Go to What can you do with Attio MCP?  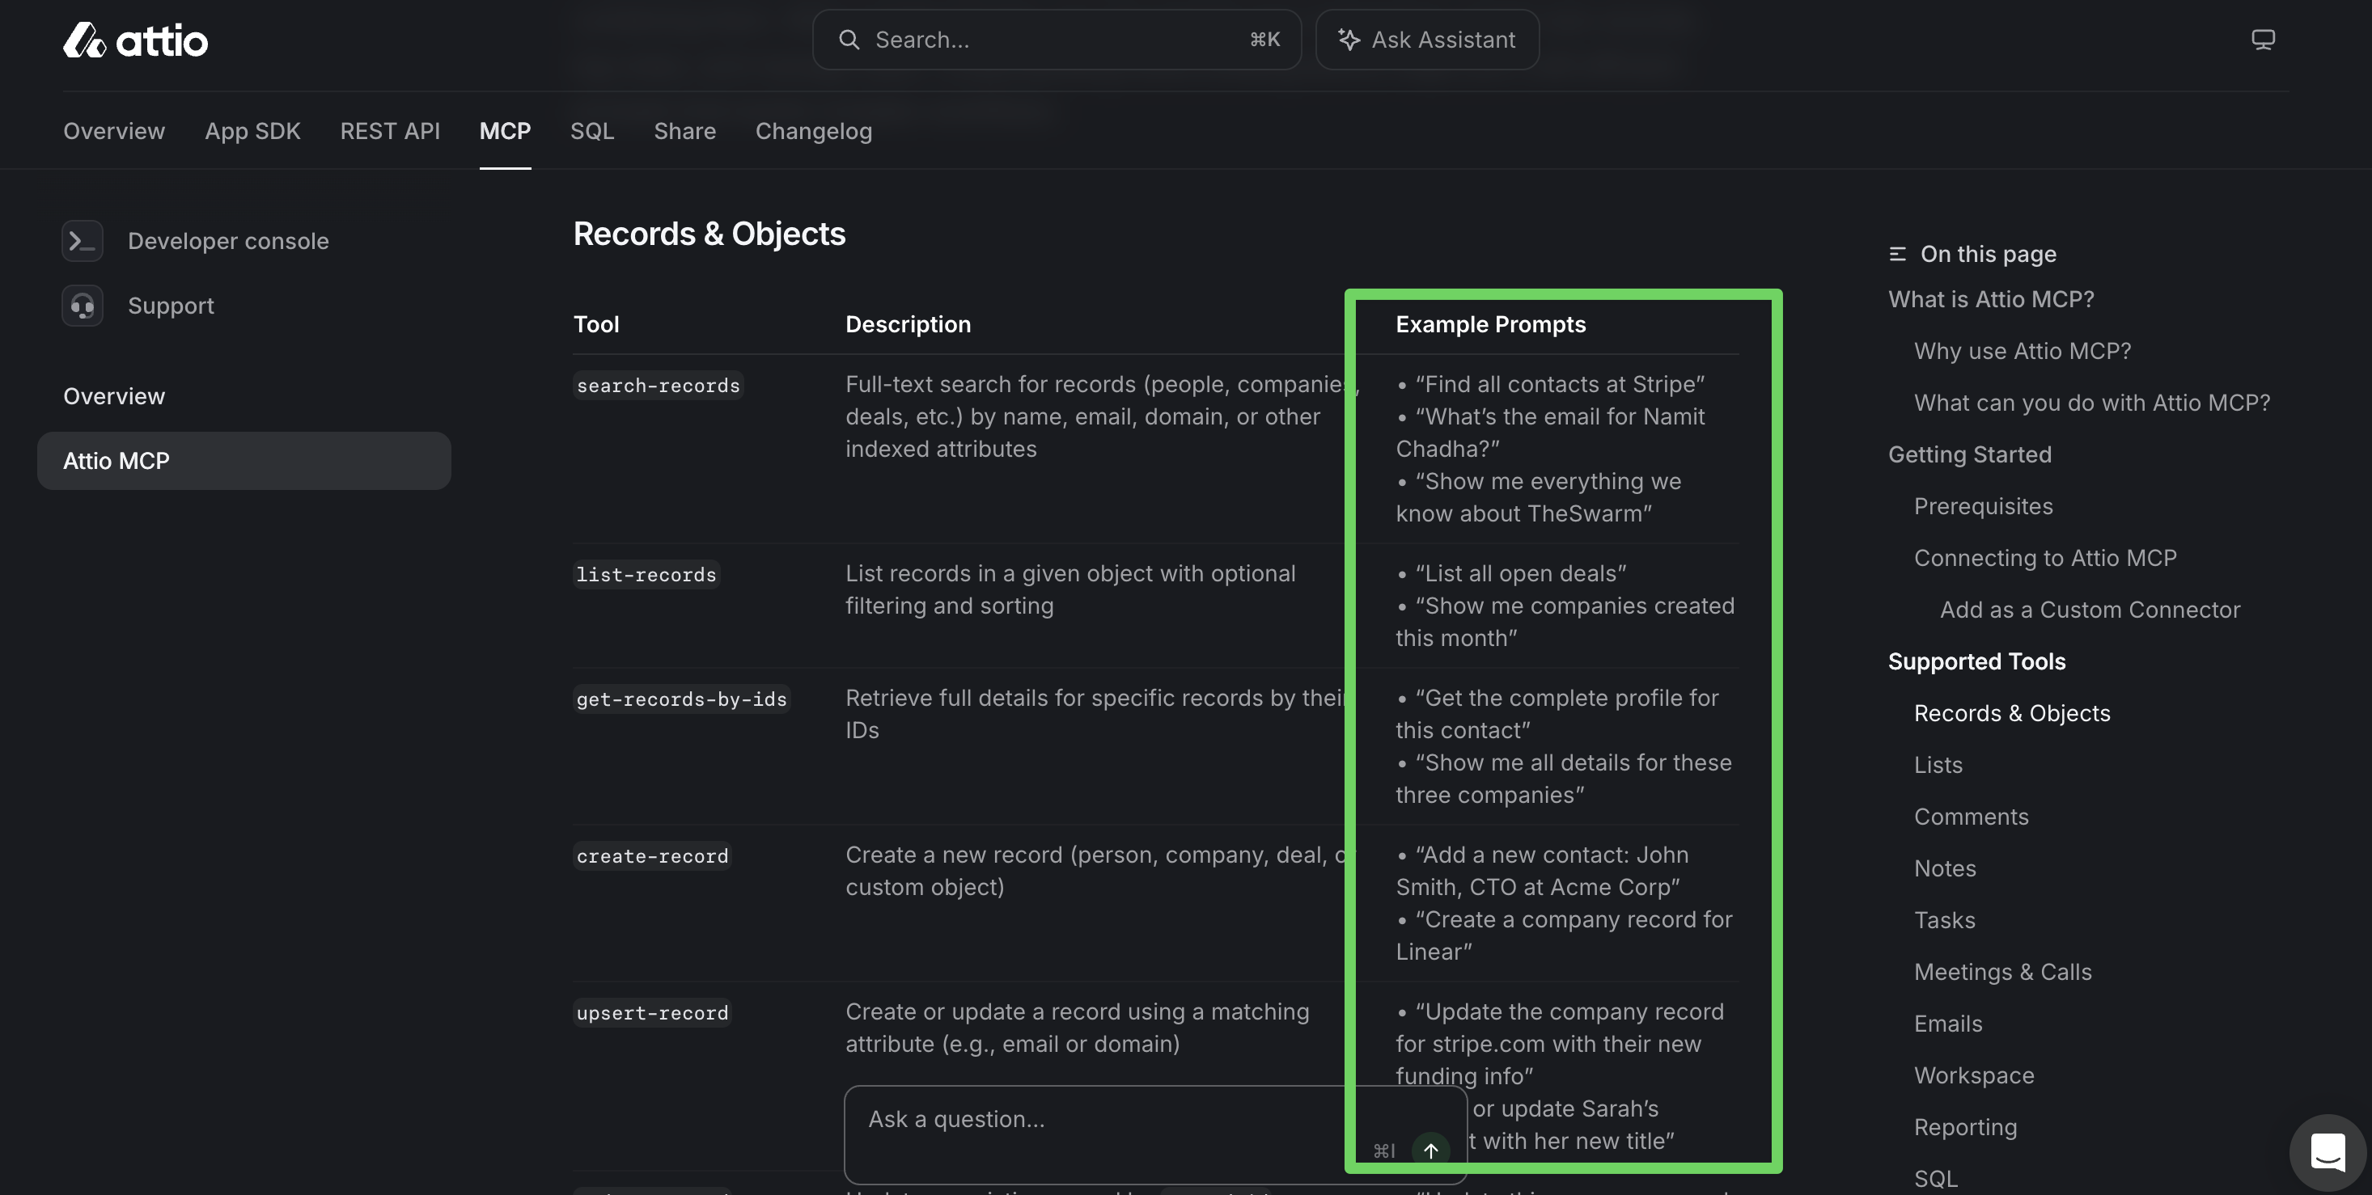[2091, 402]
